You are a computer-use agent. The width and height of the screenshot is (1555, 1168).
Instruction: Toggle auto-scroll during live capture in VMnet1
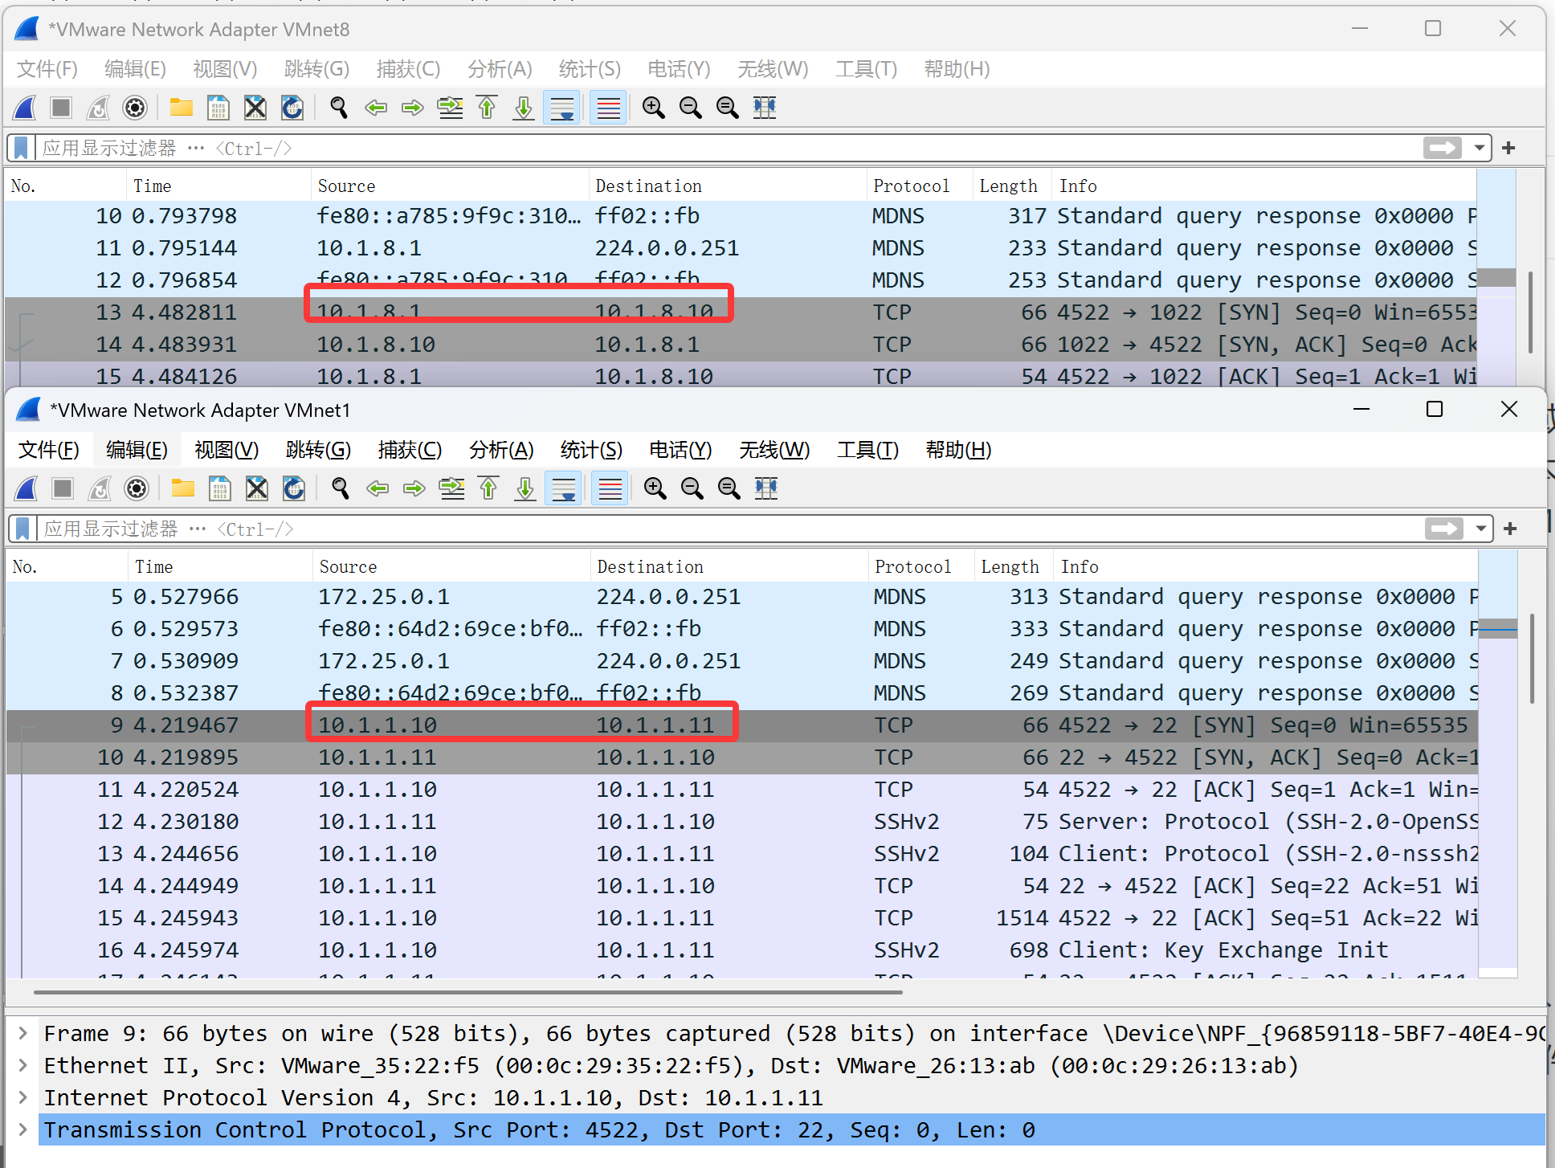[564, 488]
